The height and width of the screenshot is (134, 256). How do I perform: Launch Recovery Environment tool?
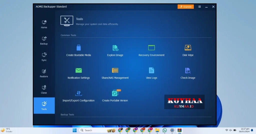[x=151, y=51]
